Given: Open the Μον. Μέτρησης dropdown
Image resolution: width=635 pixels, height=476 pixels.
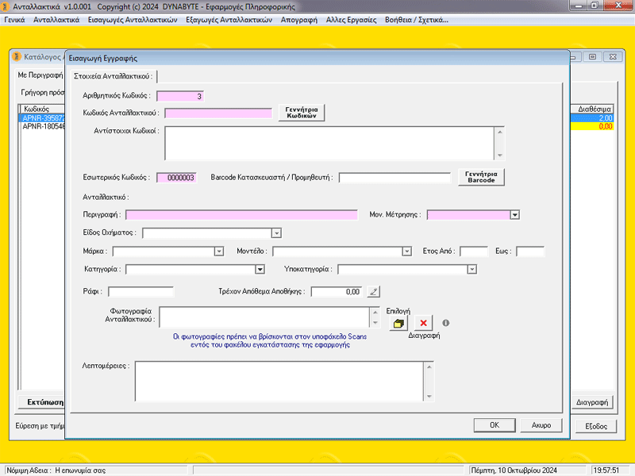Looking at the screenshot, I should point(514,215).
